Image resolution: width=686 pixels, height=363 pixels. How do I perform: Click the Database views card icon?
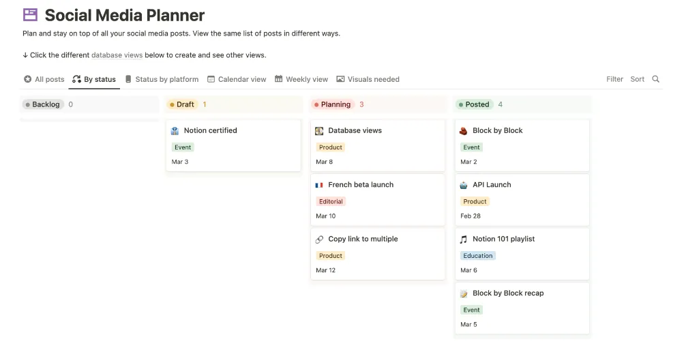click(319, 130)
